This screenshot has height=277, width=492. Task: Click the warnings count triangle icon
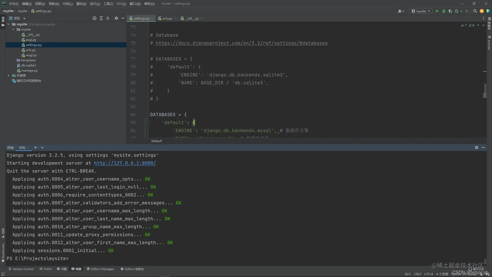(x=464, y=25)
